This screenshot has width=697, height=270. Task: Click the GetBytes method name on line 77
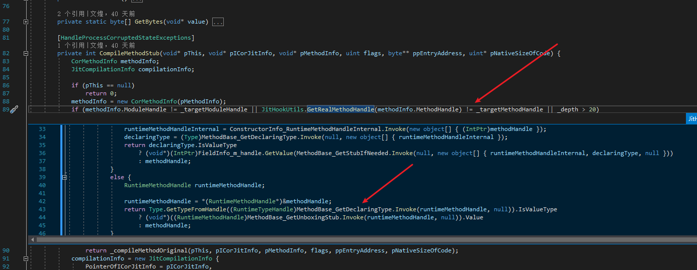[149, 22]
